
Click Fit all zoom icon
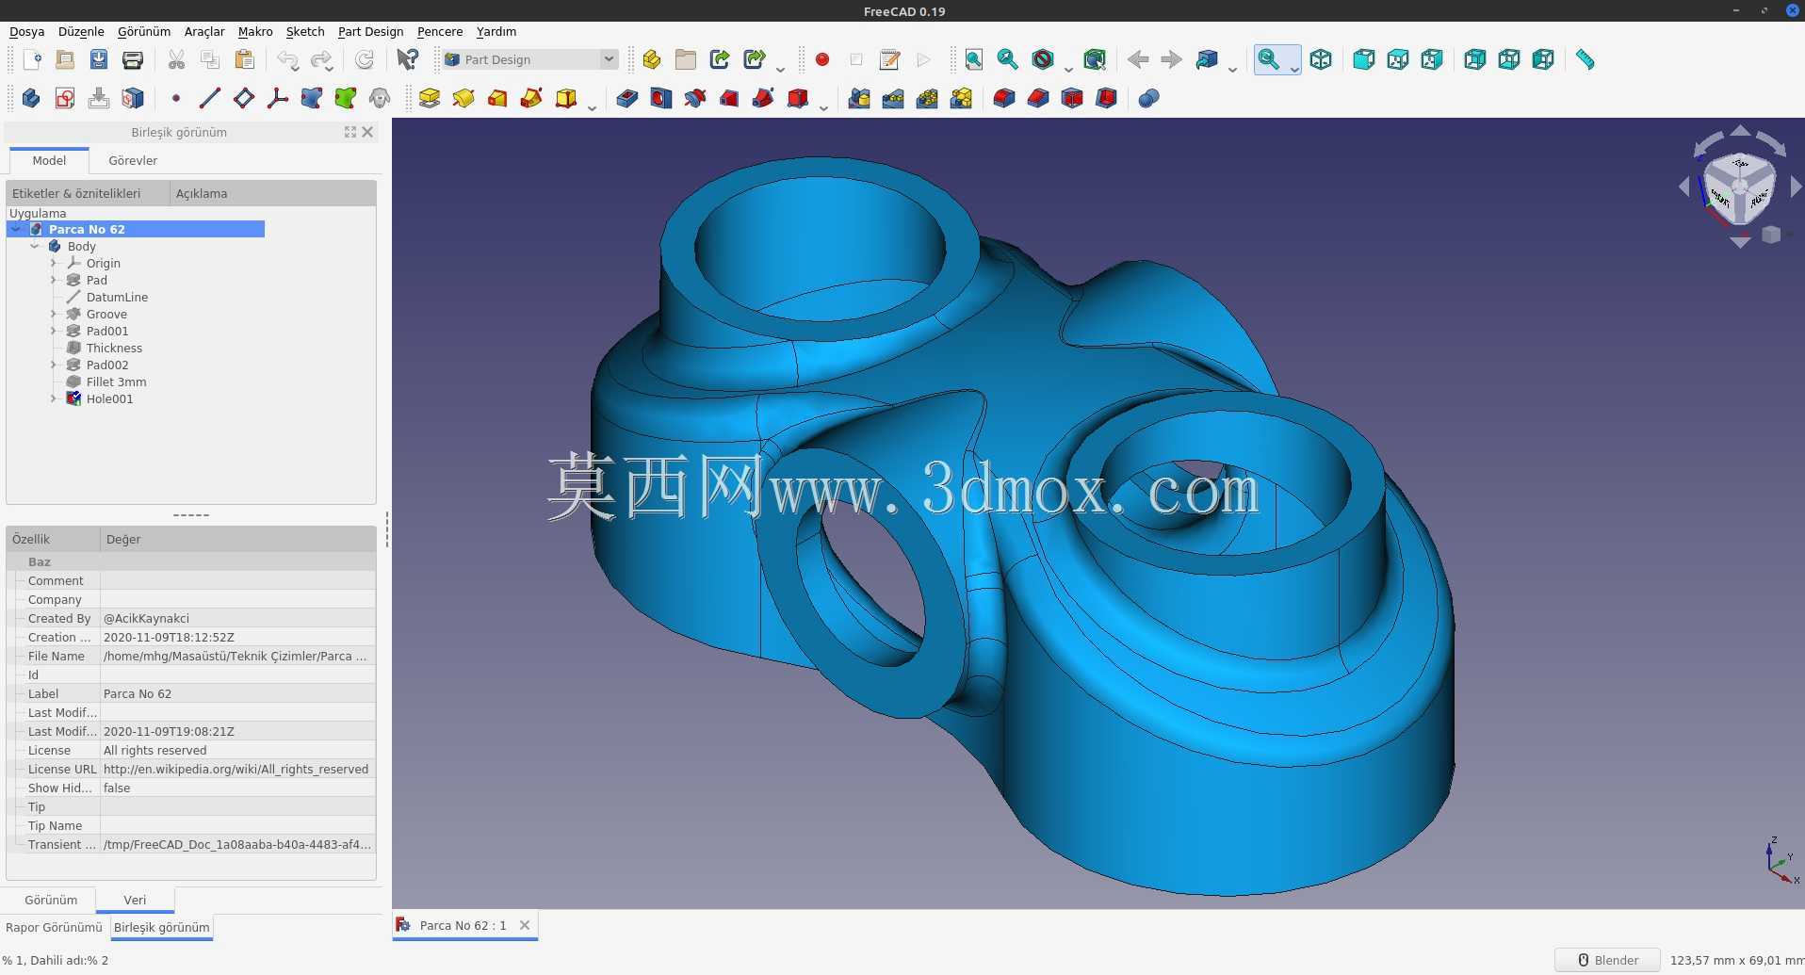[x=973, y=59]
